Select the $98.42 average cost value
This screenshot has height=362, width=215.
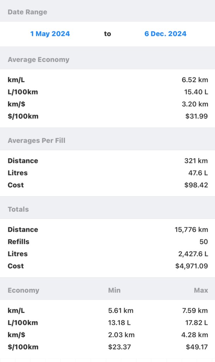(196, 185)
